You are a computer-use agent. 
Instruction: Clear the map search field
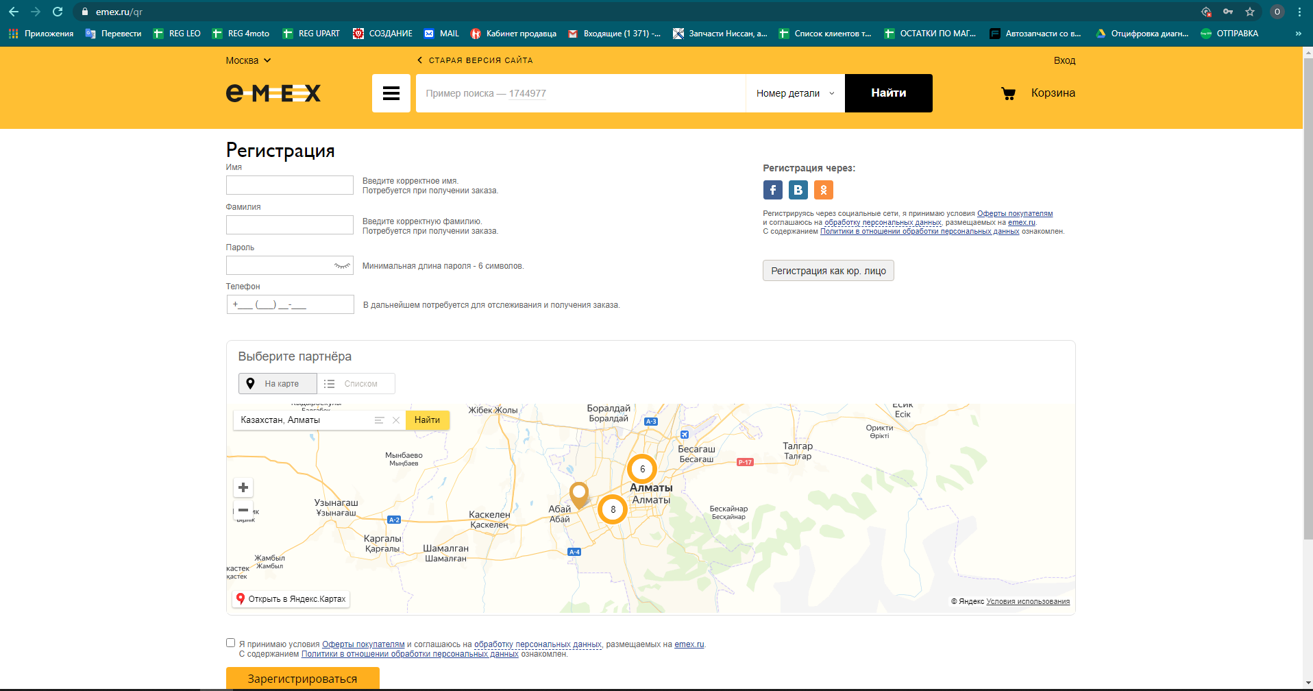pyautogui.click(x=396, y=420)
